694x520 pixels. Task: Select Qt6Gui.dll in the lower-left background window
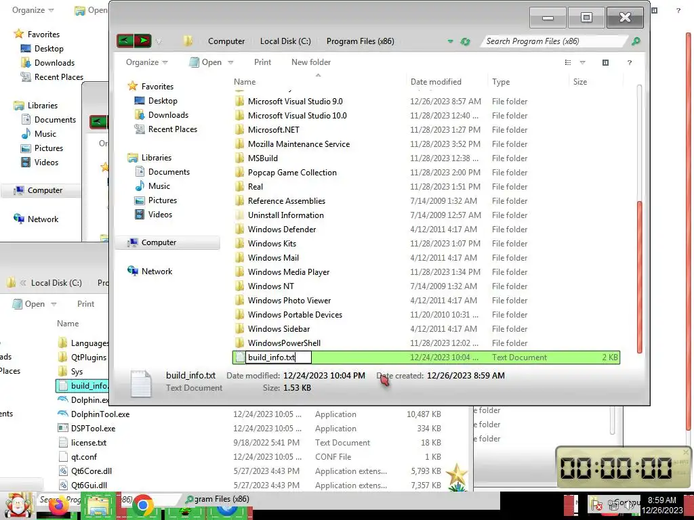(x=89, y=485)
